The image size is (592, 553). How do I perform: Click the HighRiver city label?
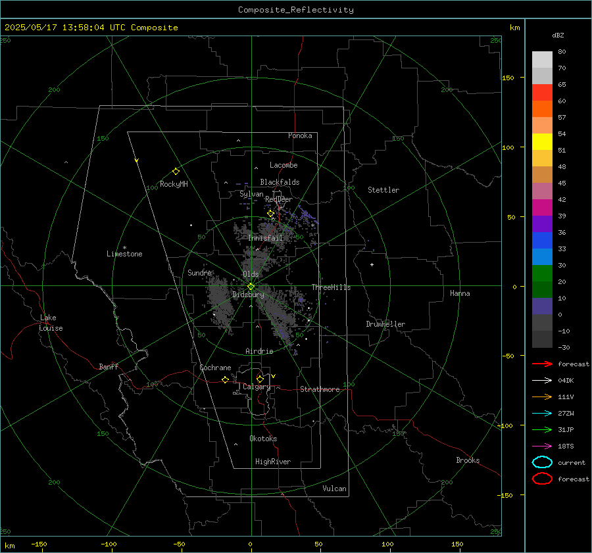tap(273, 462)
